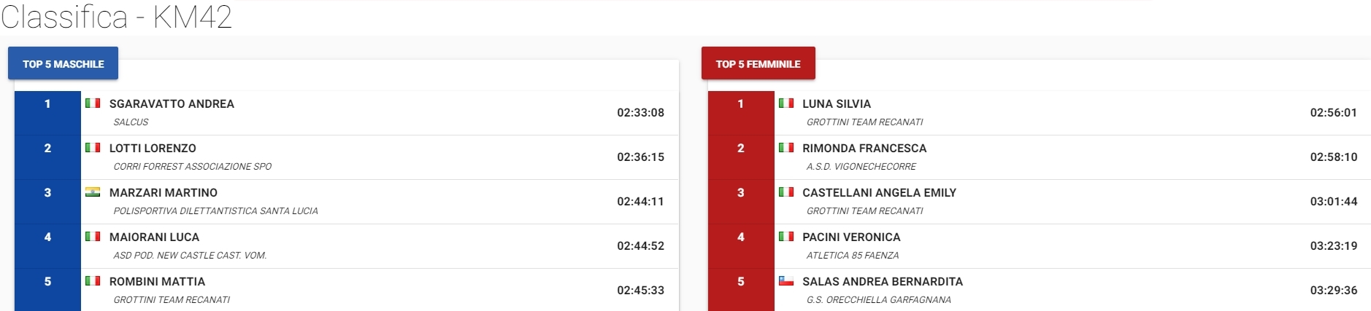Click the team CORRI FORREST ASSOCIAZIONE SPO
The image size is (1371, 311).
(x=192, y=167)
